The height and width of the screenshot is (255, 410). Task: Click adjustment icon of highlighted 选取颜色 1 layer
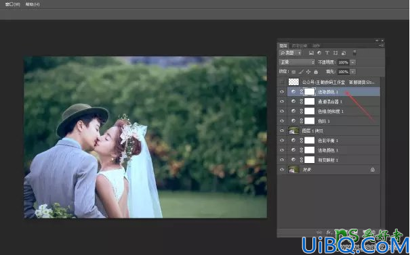293,91
